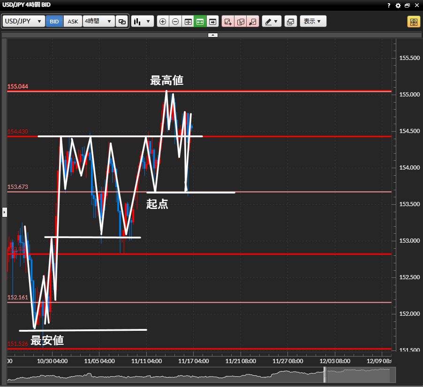
Task: Click the third pink chart-order icon
Action: point(252,22)
